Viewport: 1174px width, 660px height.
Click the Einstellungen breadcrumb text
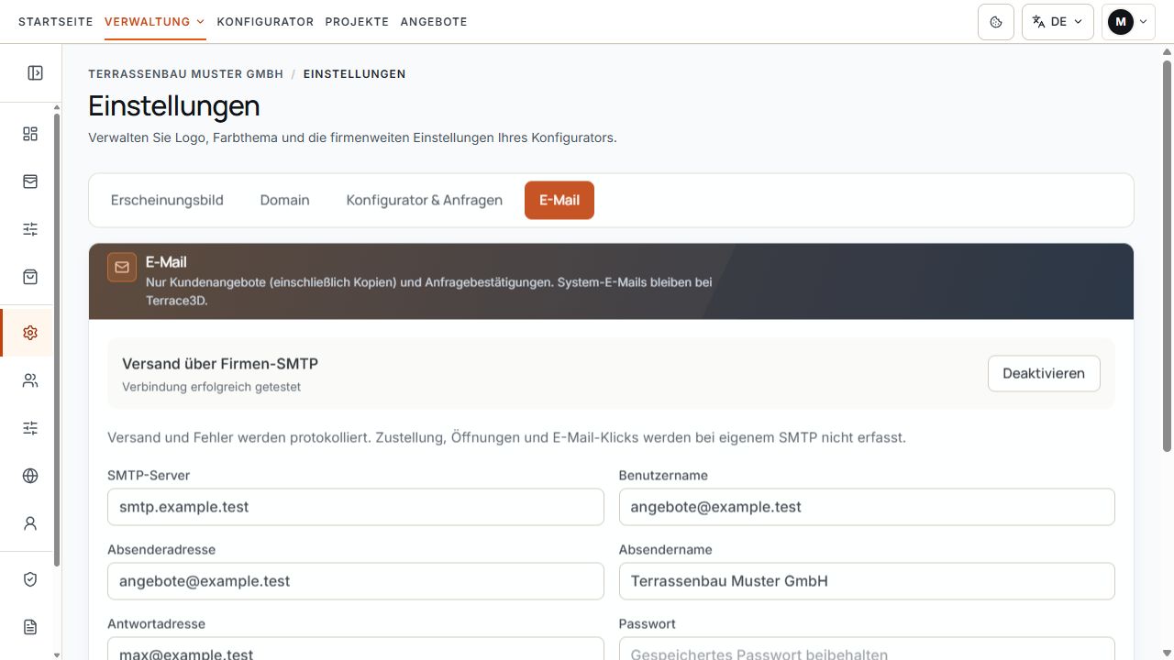point(354,74)
